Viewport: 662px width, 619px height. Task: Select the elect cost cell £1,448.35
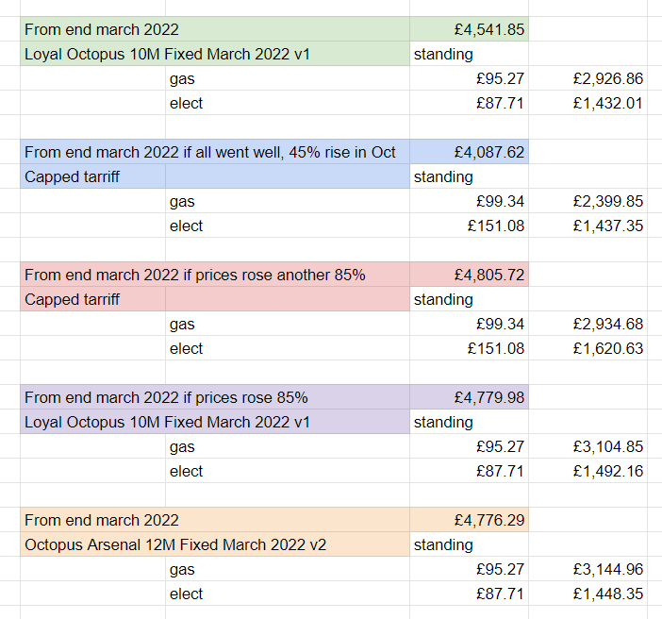pos(588,594)
